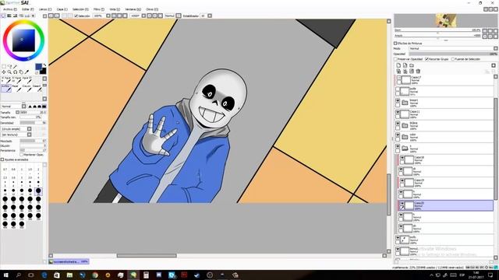The height and width of the screenshot is (280, 499).
Task: Hide the Capa18 layer
Action: tap(402, 158)
